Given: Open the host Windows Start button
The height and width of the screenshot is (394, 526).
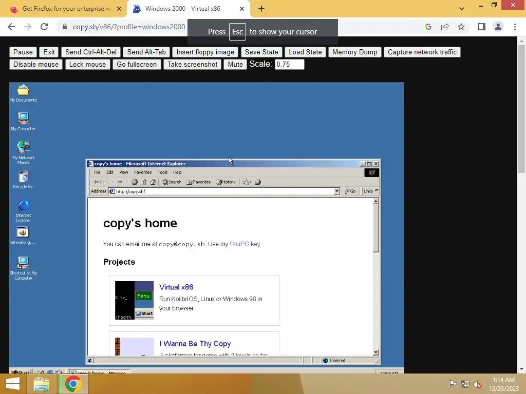Looking at the screenshot, I should coord(13,384).
